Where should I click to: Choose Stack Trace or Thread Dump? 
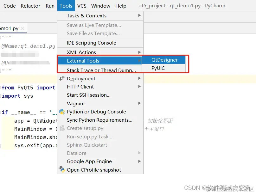99,70
